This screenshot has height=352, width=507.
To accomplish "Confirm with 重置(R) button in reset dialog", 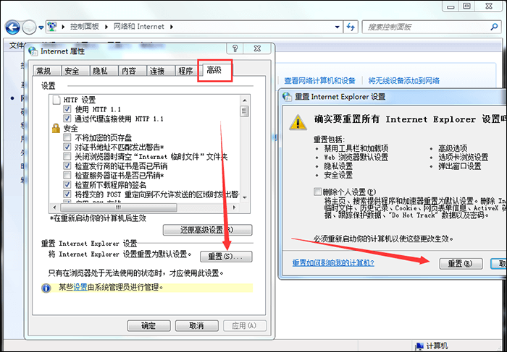I will tap(461, 264).
